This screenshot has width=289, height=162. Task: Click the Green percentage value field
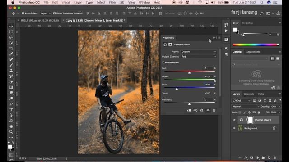(208, 76)
